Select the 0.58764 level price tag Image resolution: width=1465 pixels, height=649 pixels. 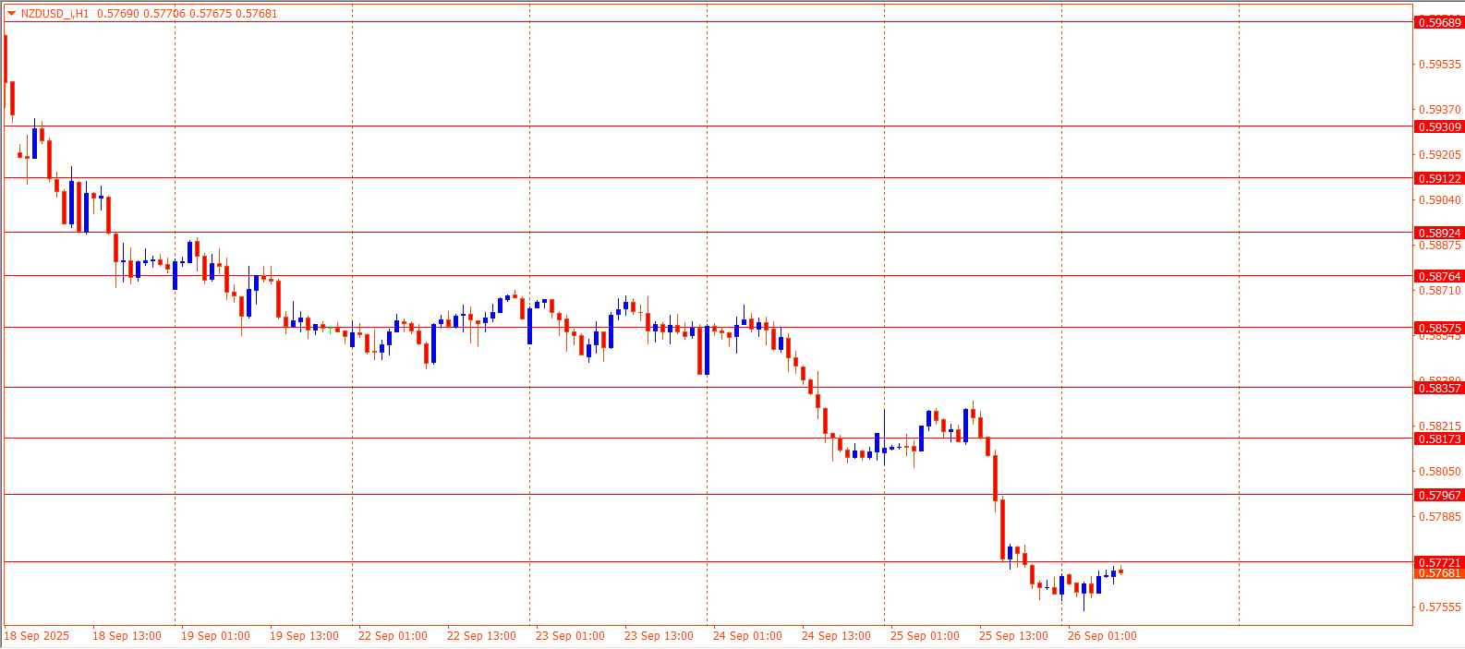point(1439,276)
